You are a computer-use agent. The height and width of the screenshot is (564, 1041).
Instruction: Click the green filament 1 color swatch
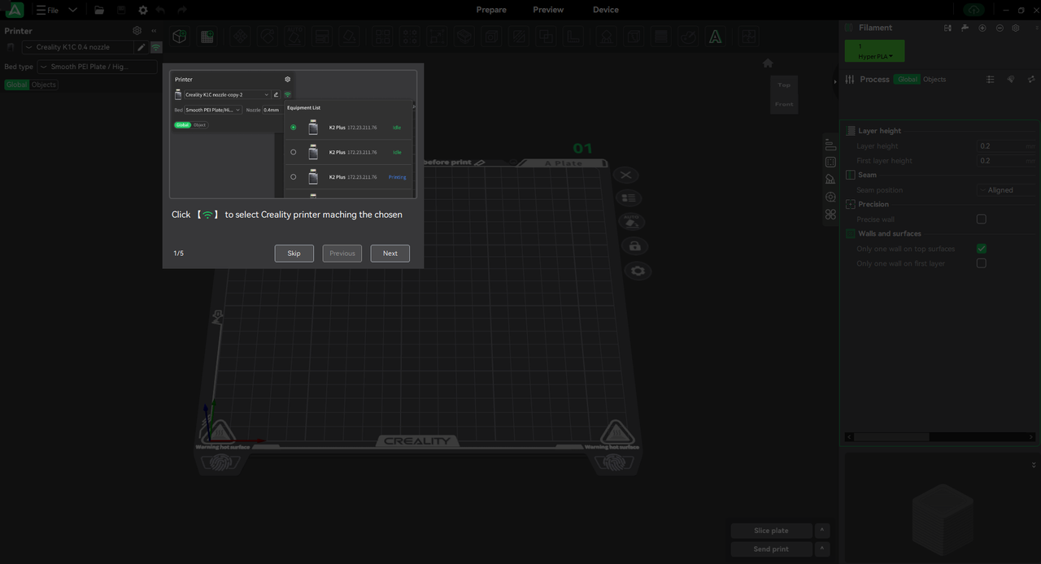tap(874, 51)
